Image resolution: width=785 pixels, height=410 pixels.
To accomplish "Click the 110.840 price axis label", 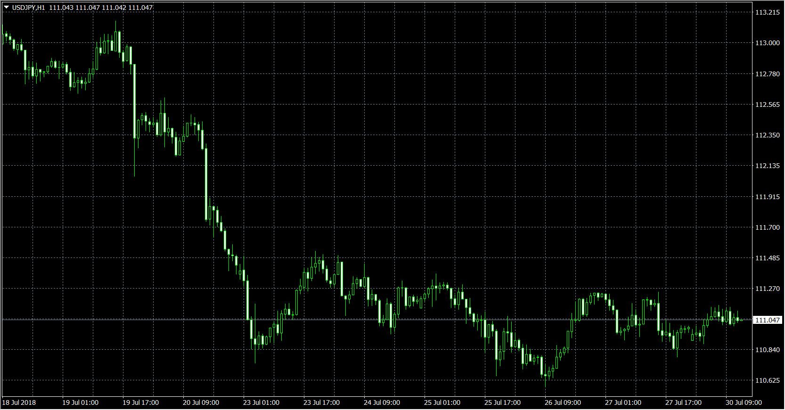I will [x=767, y=350].
